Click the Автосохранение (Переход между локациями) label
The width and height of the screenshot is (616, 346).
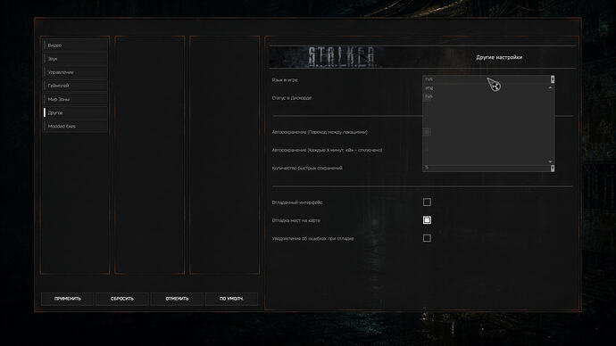(320, 132)
